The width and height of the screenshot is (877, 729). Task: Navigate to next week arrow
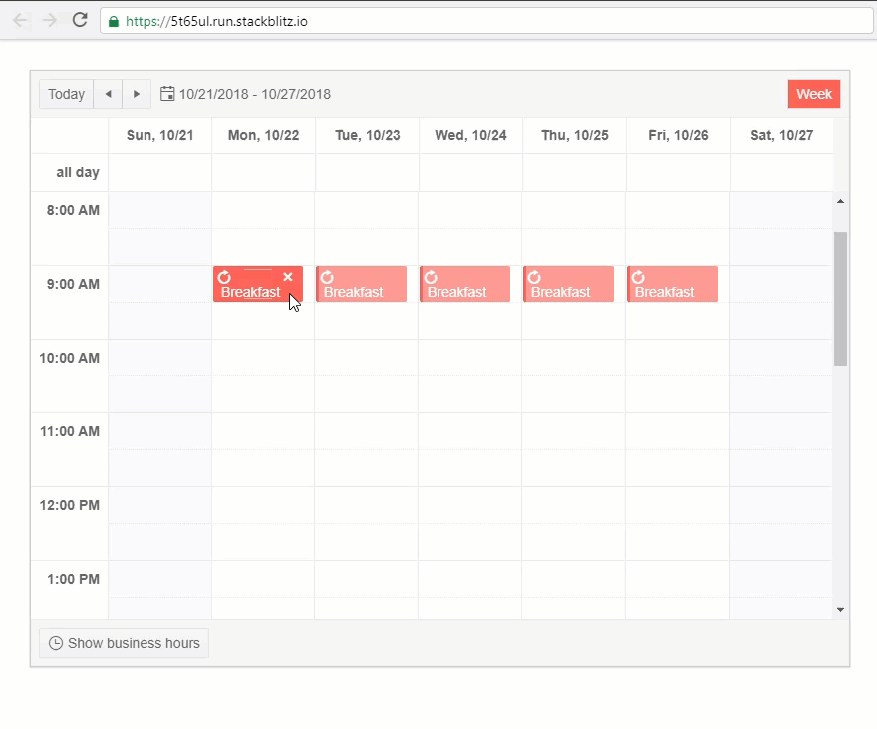pos(137,94)
